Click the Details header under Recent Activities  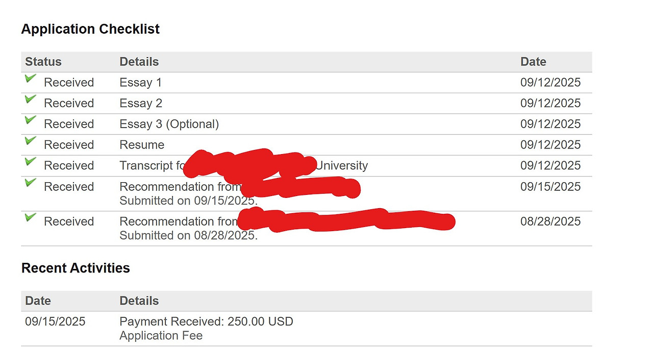pyautogui.click(x=139, y=301)
